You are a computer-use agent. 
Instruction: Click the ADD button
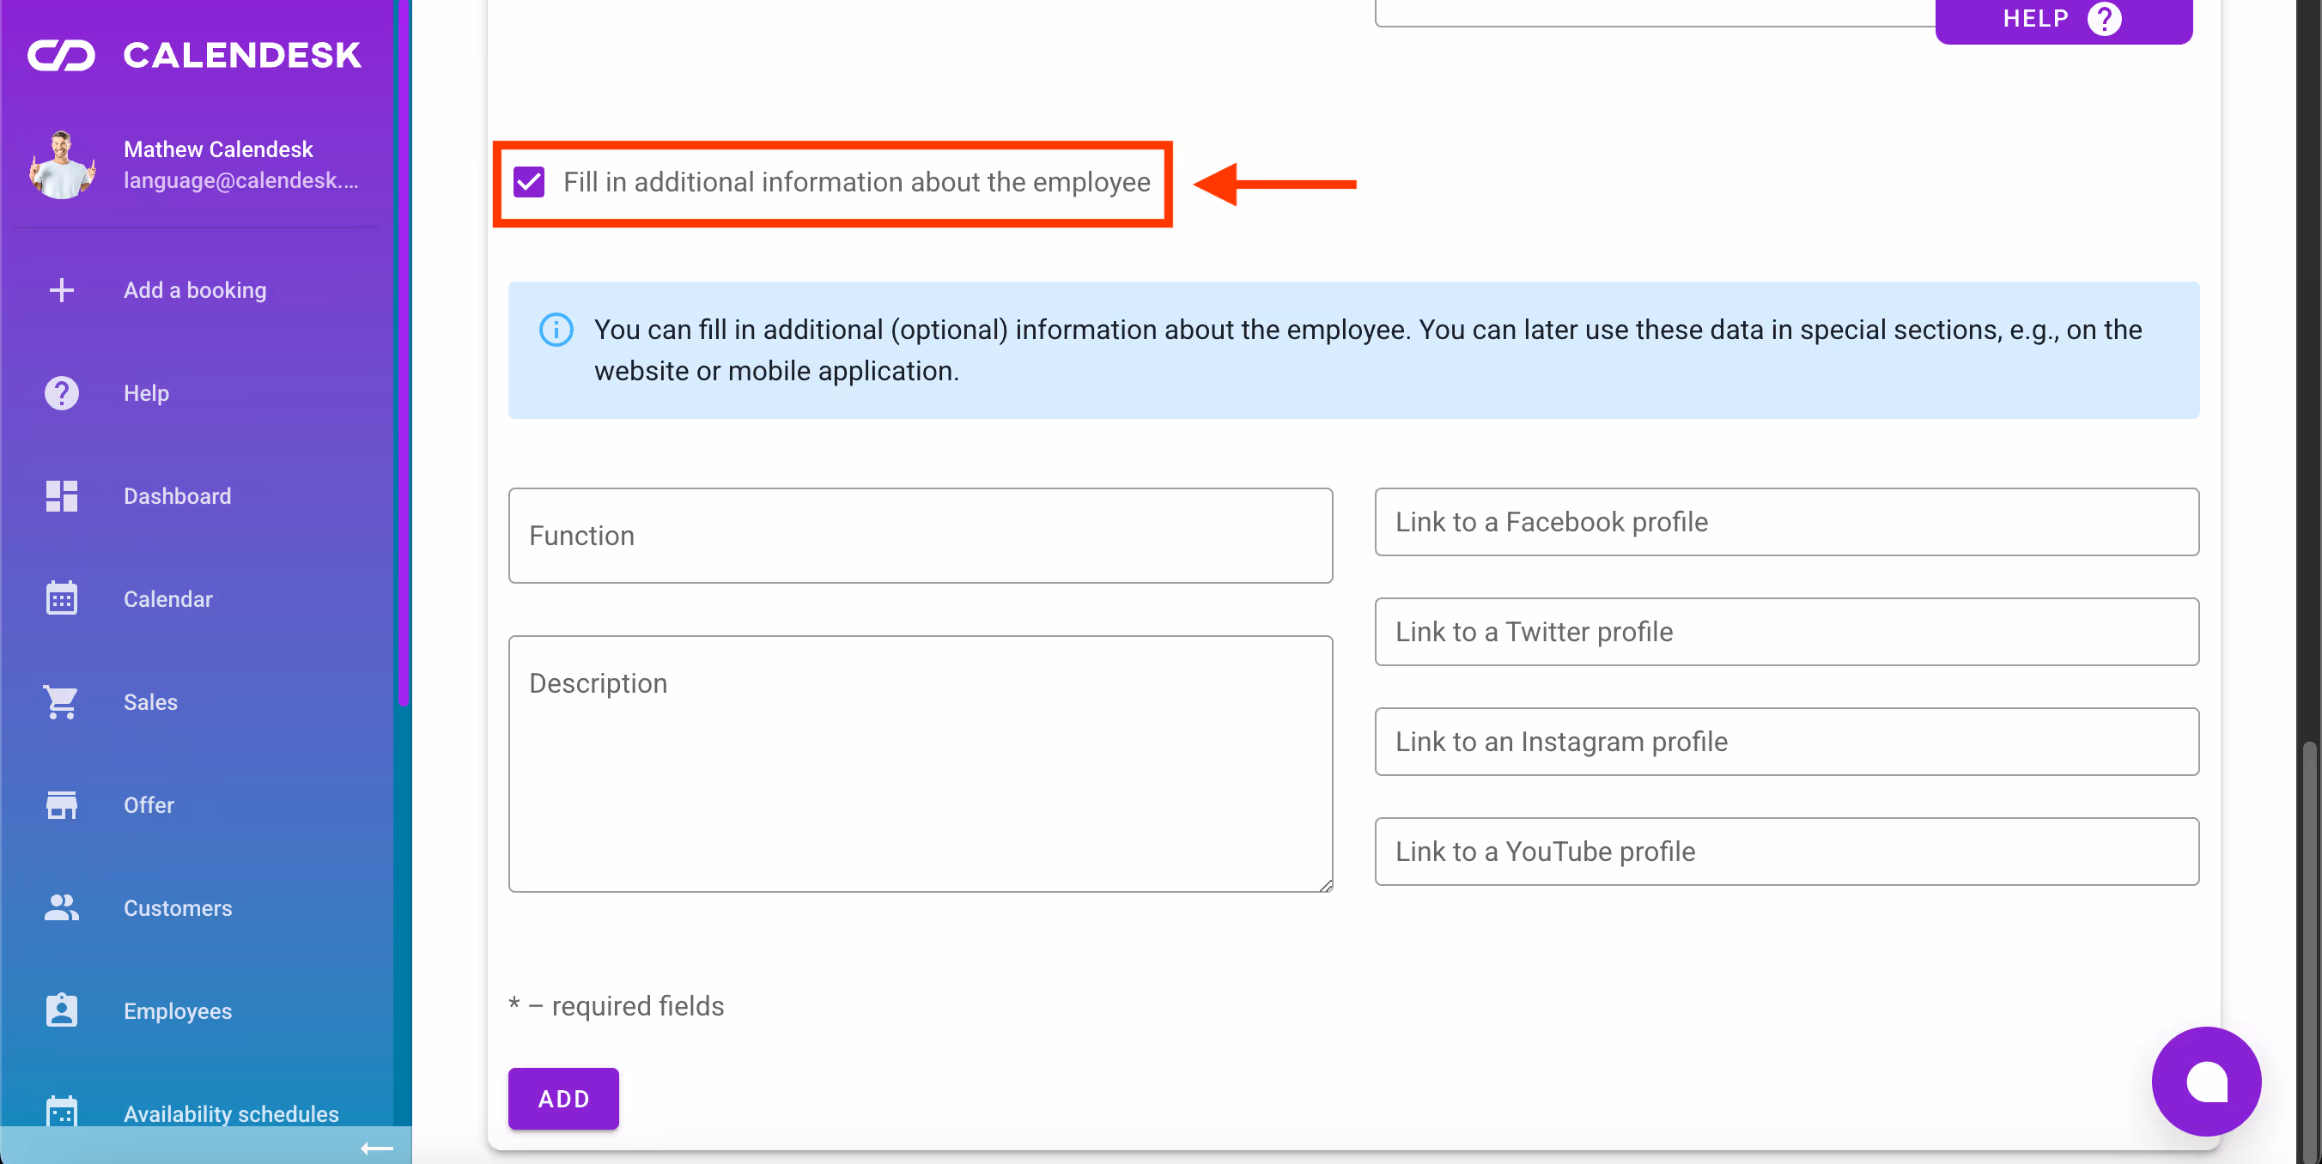pos(563,1098)
